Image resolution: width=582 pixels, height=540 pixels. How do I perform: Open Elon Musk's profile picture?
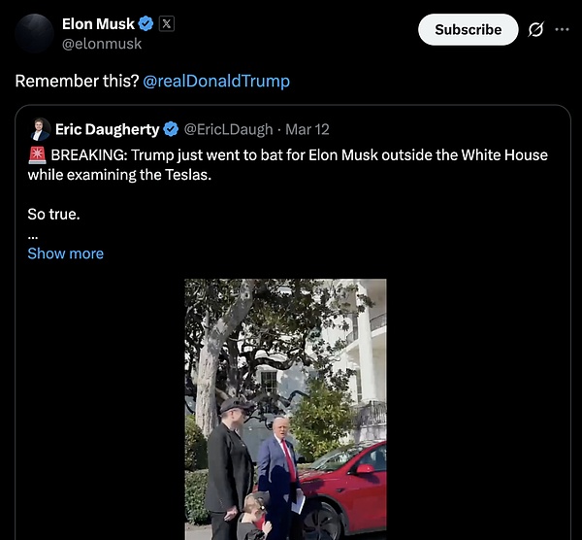click(34, 33)
